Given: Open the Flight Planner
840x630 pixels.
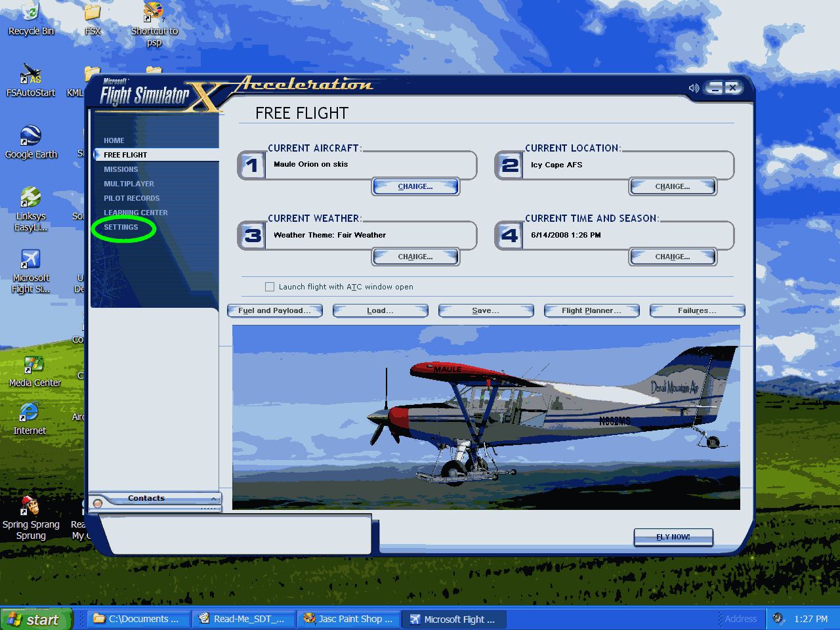Looking at the screenshot, I should [x=591, y=310].
